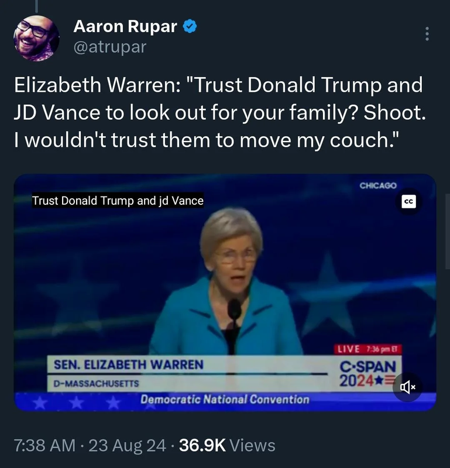Viewport: 450px width, 468px height.
Task: Click the red LIVE badge in video
Action: (x=367, y=349)
